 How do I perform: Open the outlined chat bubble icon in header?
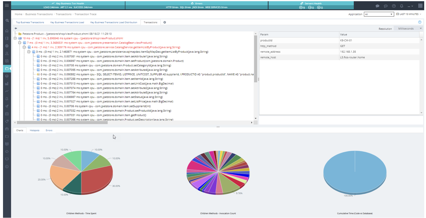(x=385, y=6)
